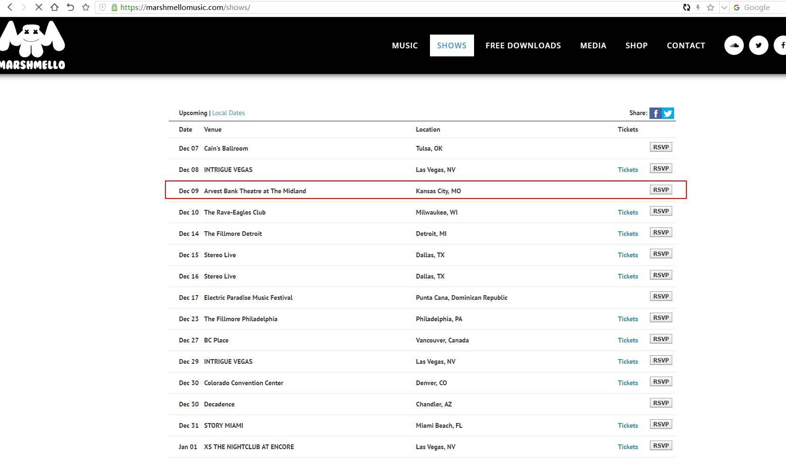Open Marshmello's SoundCloud profile icon
The image size is (786, 460).
[x=734, y=45]
